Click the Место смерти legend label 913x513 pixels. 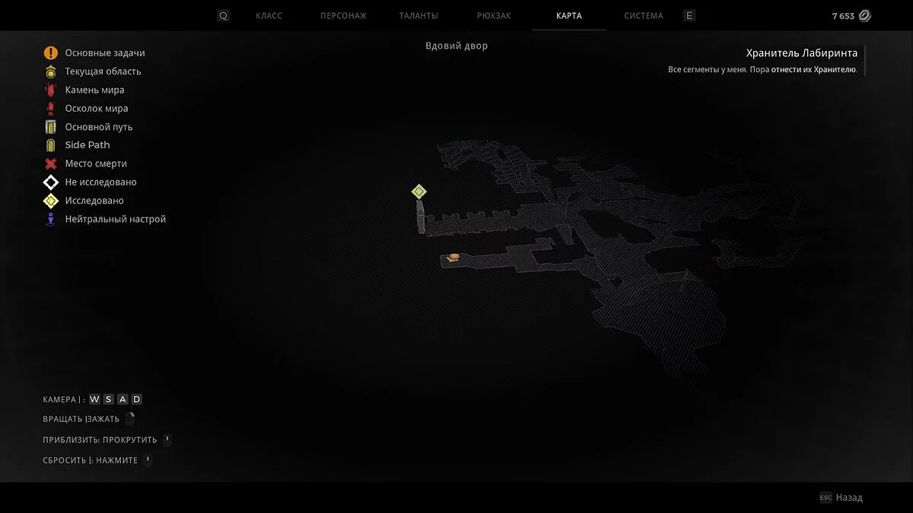96,163
